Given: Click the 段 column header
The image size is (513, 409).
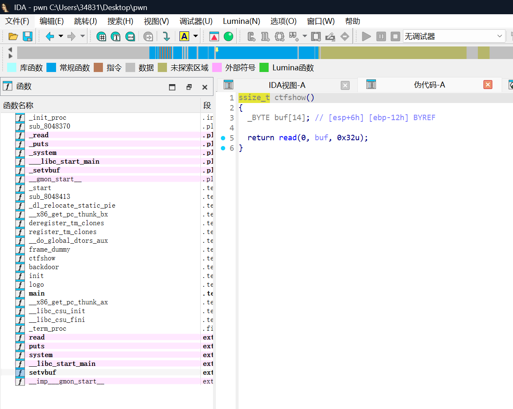Looking at the screenshot, I should point(207,105).
